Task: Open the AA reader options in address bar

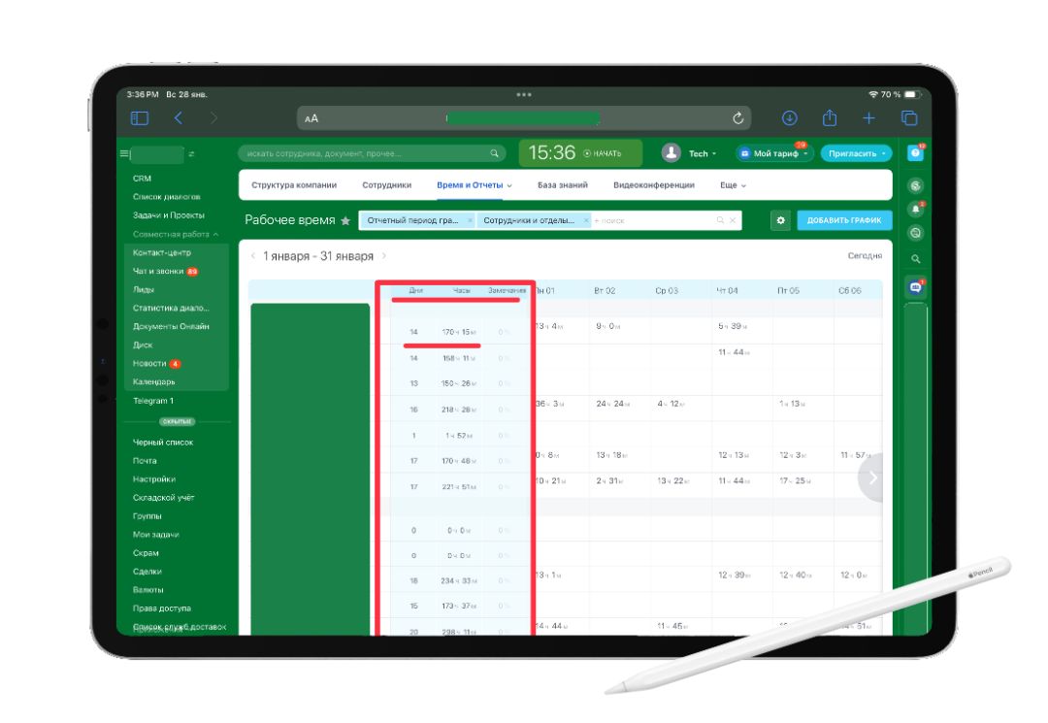Action: tap(311, 119)
